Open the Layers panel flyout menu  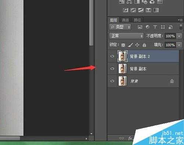[x=180, y=20]
